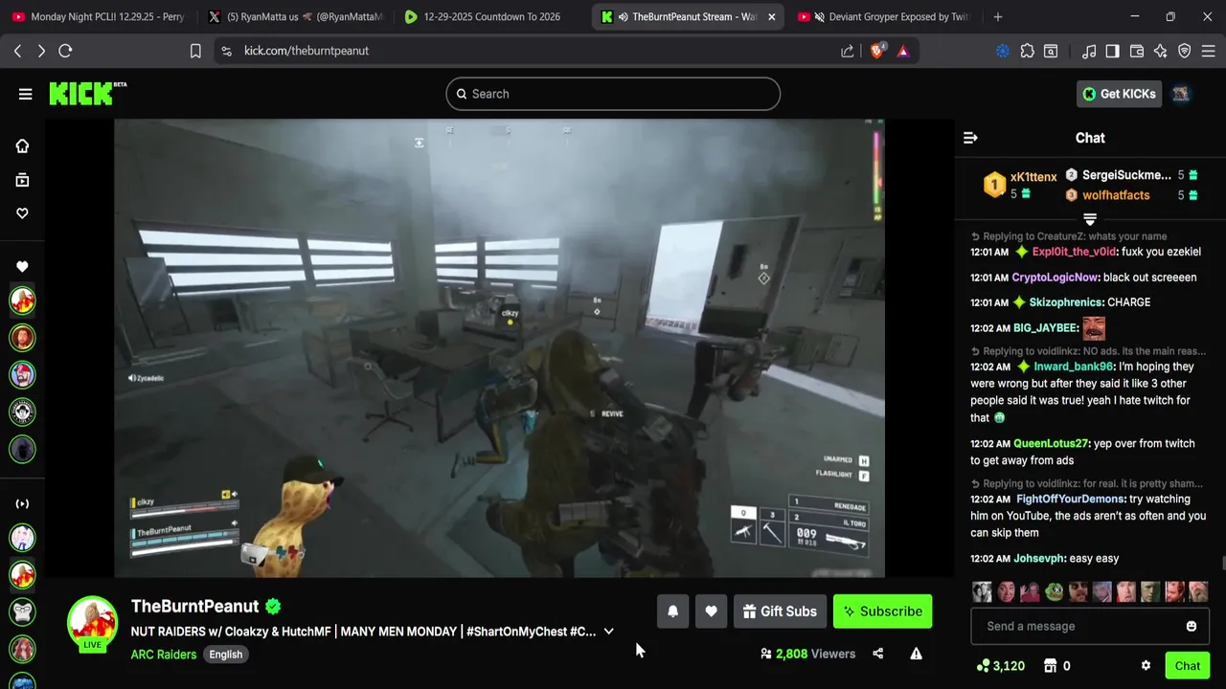
Task: Click the Brave Rewards triangle icon
Action: click(902, 51)
